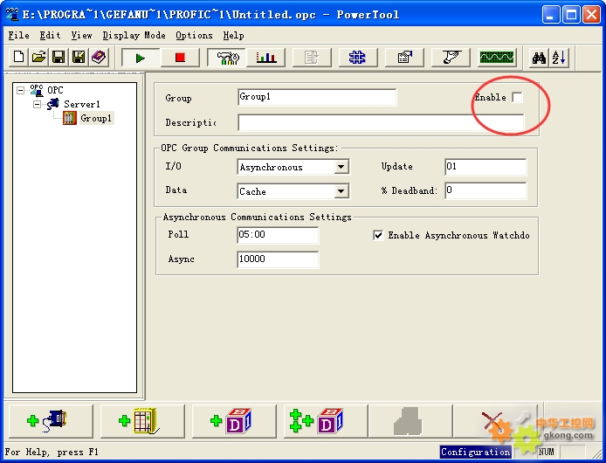Viewport: 606px width, 463px height.
Task: Click the binoculars find icon
Action: click(x=539, y=58)
